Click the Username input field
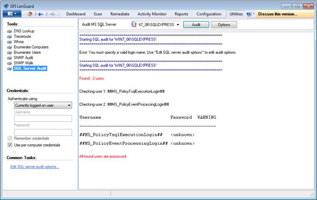Screen dimensions: 317x200 tap(43, 118)
